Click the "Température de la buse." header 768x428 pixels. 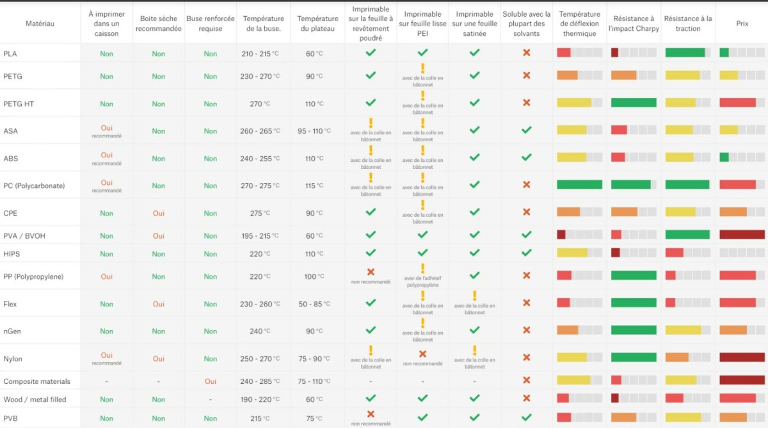pyautogui.click(x=263, y=24)
